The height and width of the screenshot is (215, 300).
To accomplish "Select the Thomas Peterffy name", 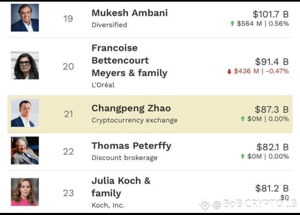I will coord(131,146).
